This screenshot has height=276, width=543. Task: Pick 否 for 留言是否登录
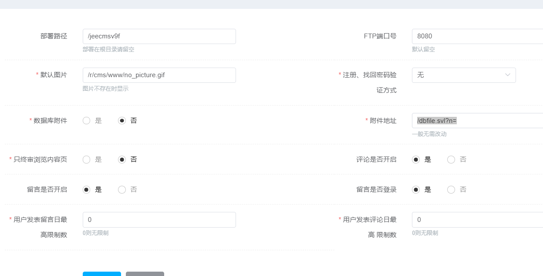(x=451, y=190)
